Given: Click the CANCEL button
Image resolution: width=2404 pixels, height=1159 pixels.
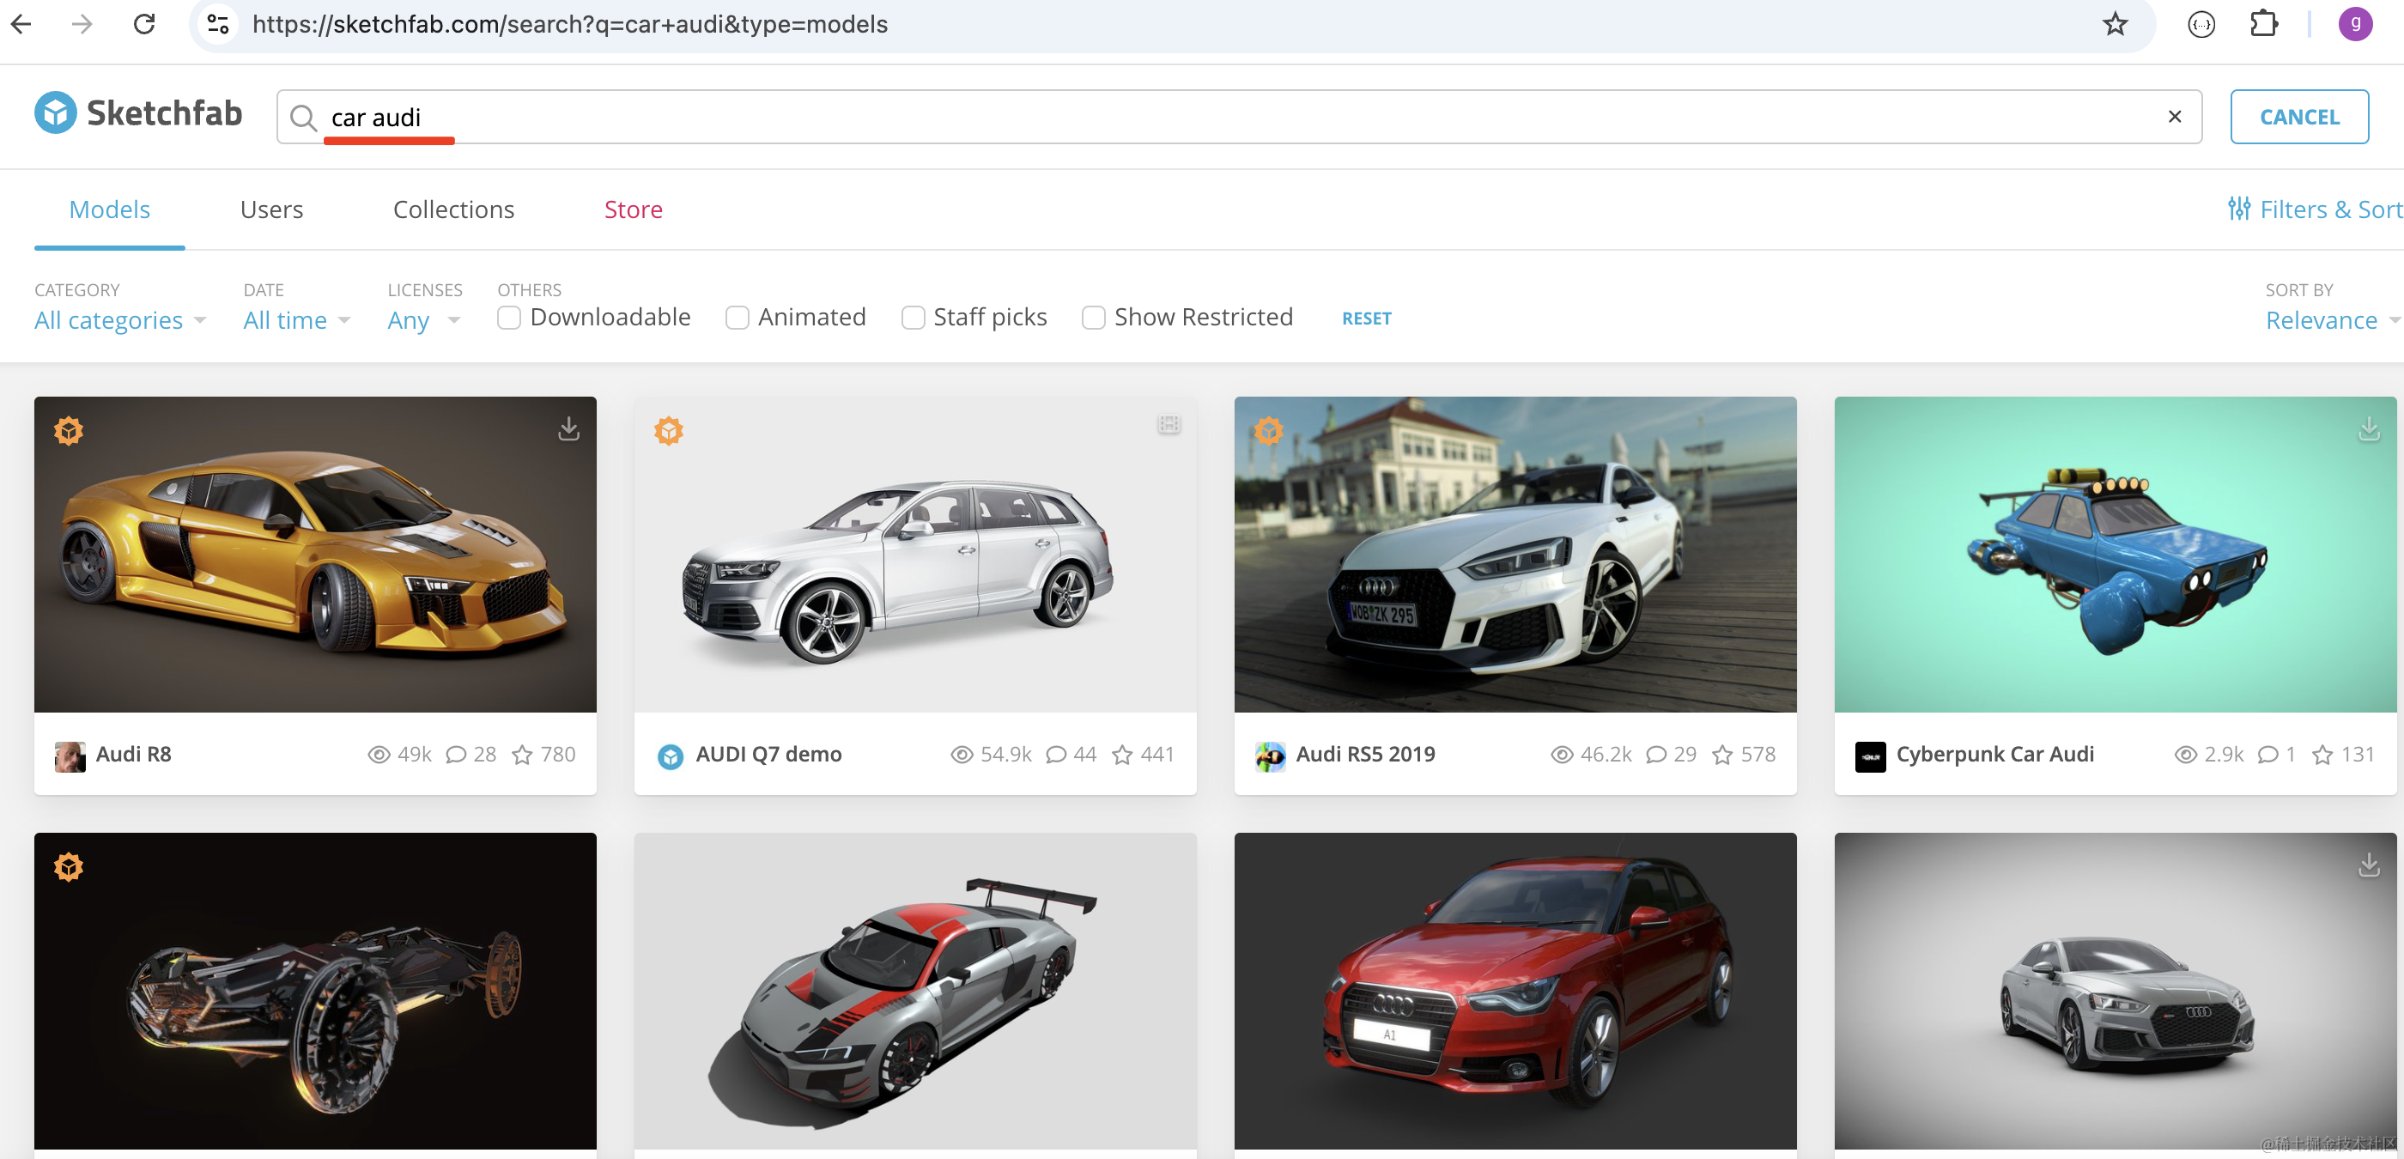Looking at the screenshot, I should coord(2298,117).
